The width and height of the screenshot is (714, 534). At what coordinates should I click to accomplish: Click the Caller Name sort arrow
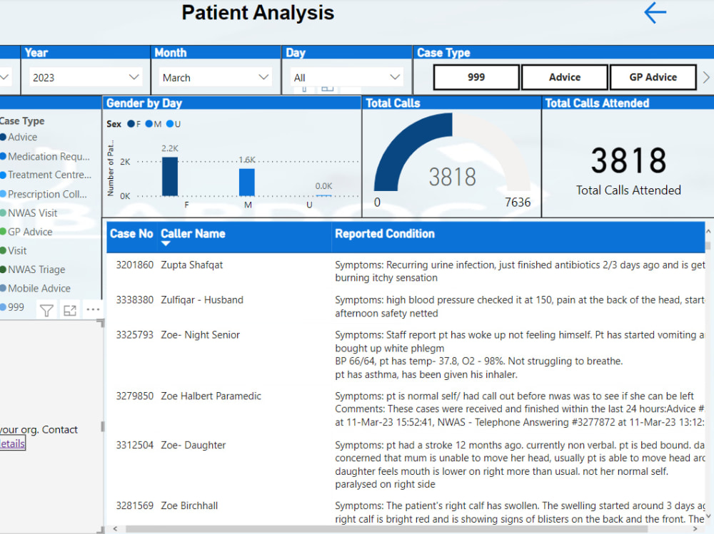(167, 243)
